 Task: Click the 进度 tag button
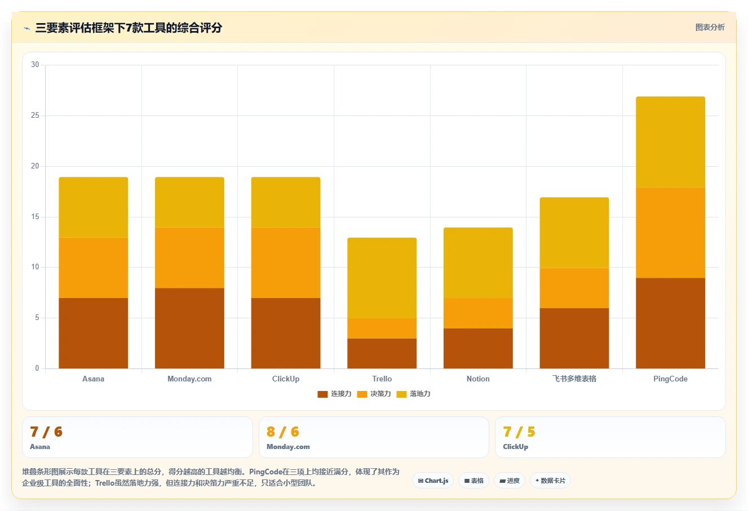tap(510, 481)
